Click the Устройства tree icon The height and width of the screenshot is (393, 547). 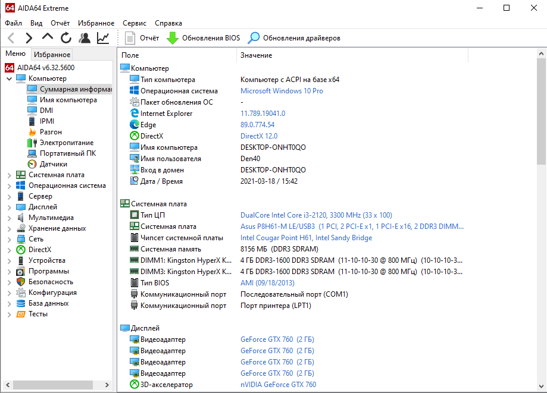21,260
